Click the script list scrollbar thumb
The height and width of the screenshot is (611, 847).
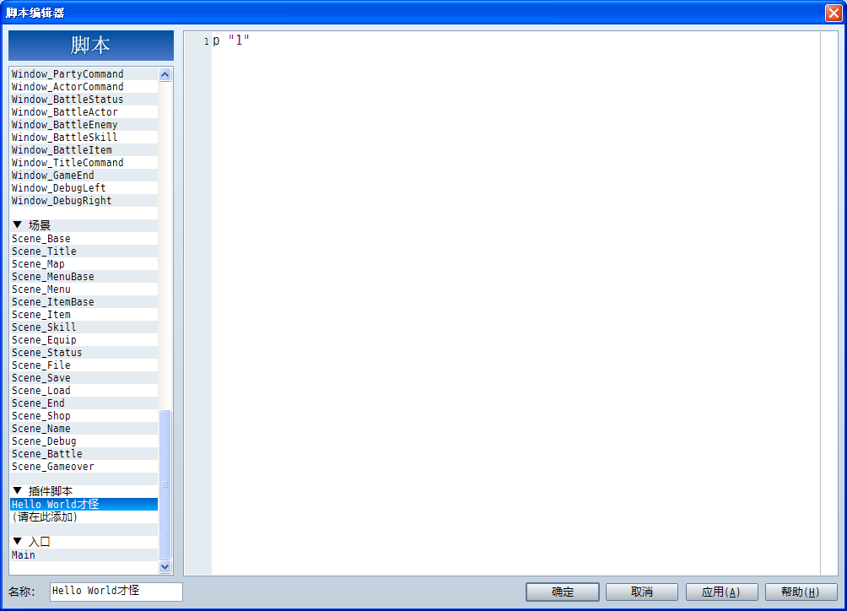(165, 484)
